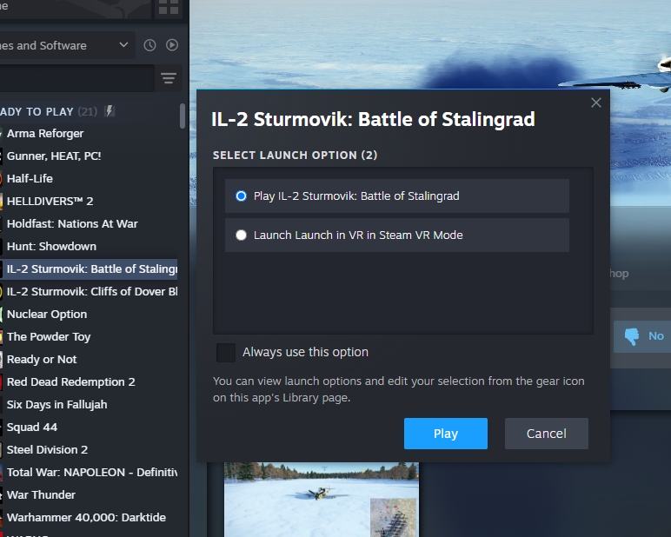
Task: Click the library search field
Action: coord(77,78)
